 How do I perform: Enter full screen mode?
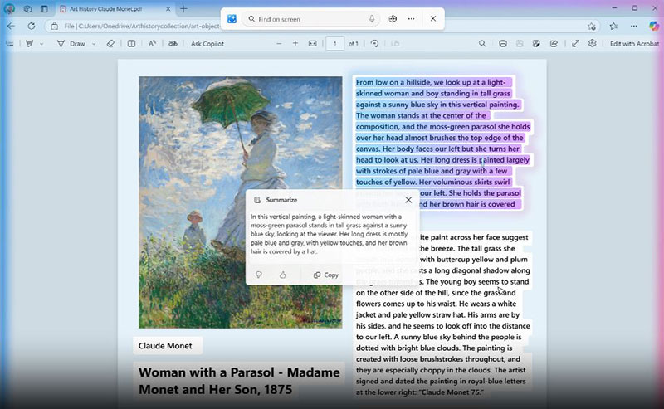point(575,44)
